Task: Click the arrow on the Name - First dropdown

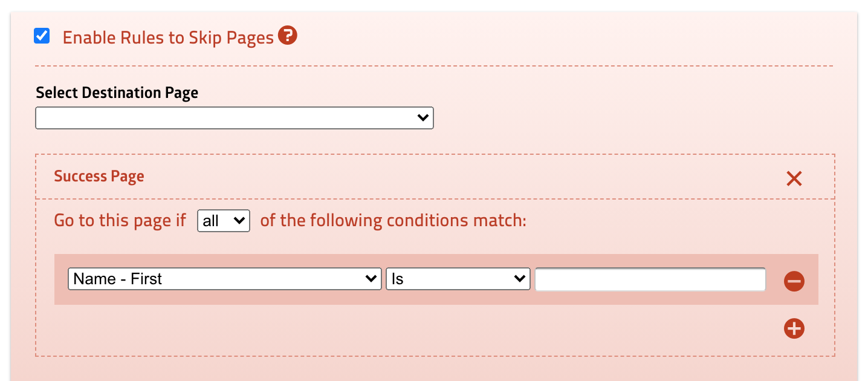Action: click(x=372, y=279)
